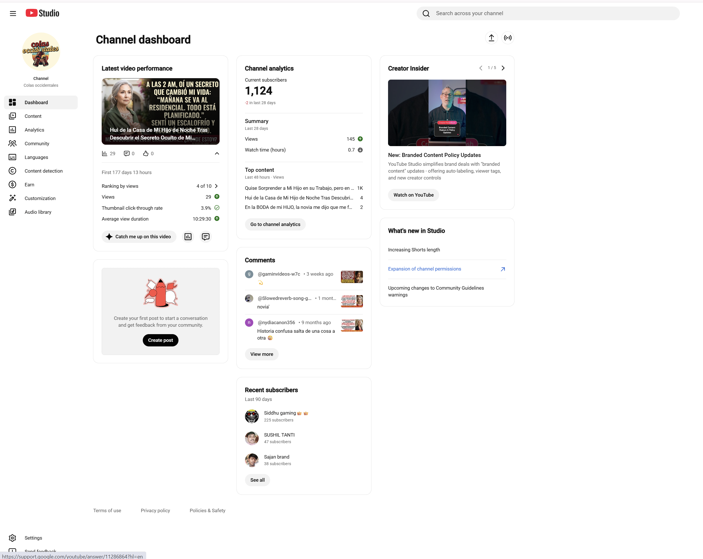Open Community section in sidebar

[41, 143]
